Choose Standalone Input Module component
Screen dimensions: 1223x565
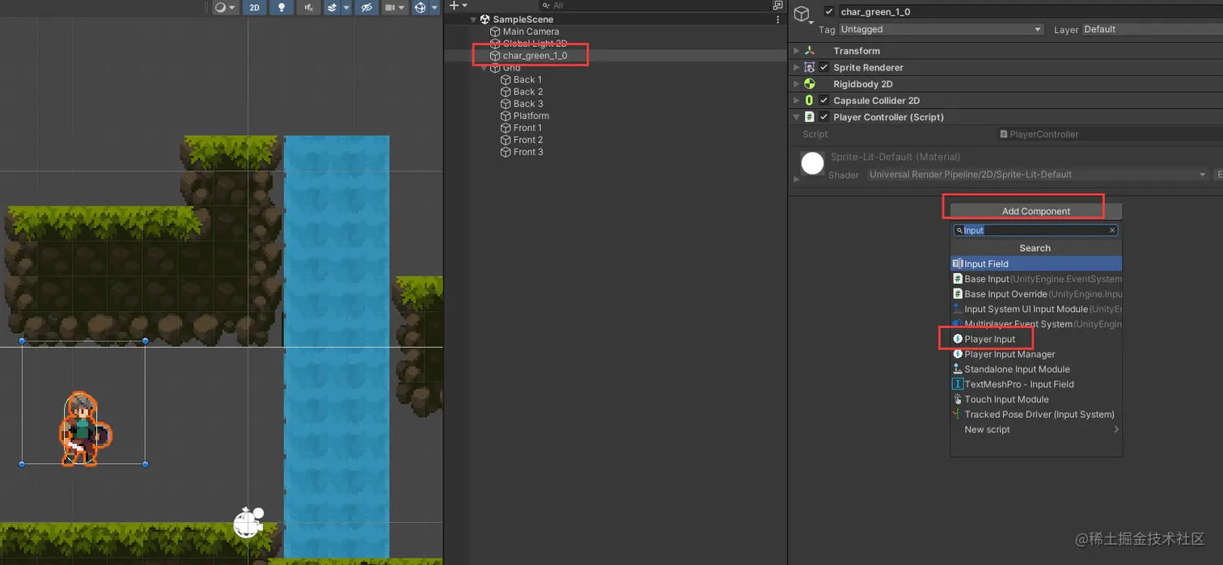(x=1036, y=369)
